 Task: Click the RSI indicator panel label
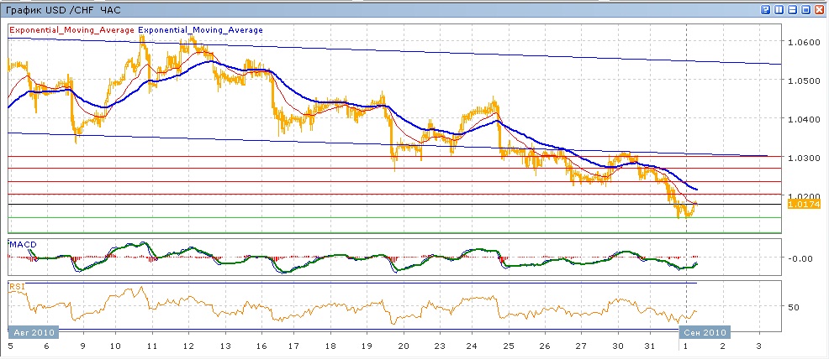pos(16,286)
